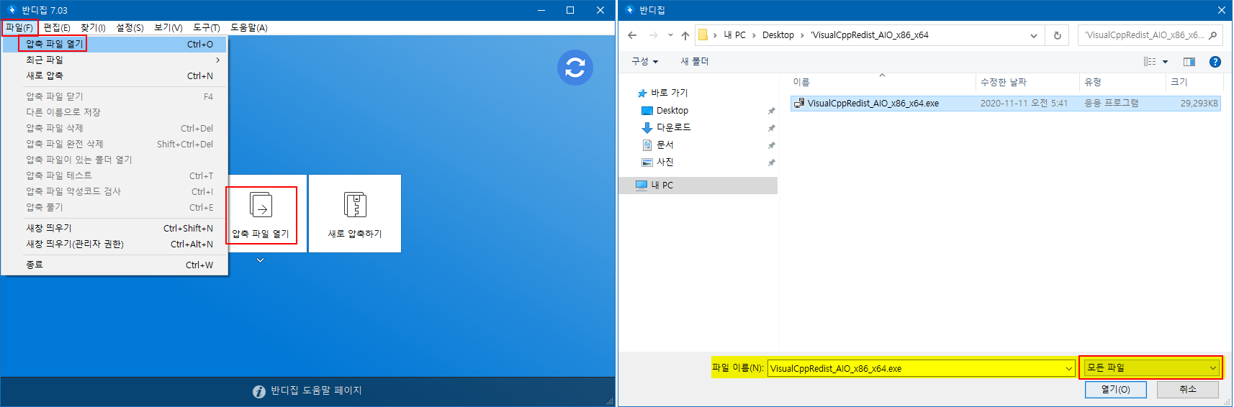Refresh the folder address bar
This screenshot has width=1234, height=407.
click(x=1057, y=35)
